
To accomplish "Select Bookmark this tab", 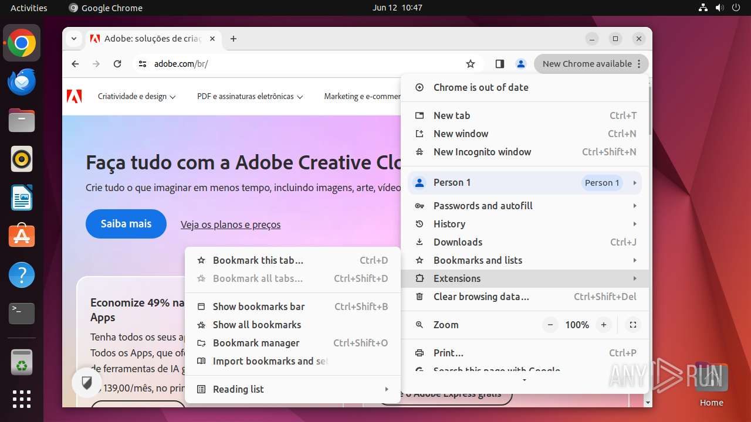I will click(292, 260).
